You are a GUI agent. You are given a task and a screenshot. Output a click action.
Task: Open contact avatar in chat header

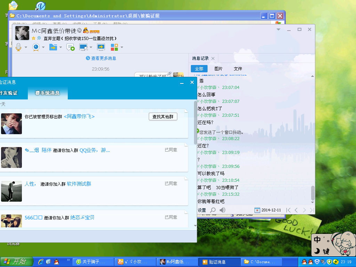click(x=22, y=33)
